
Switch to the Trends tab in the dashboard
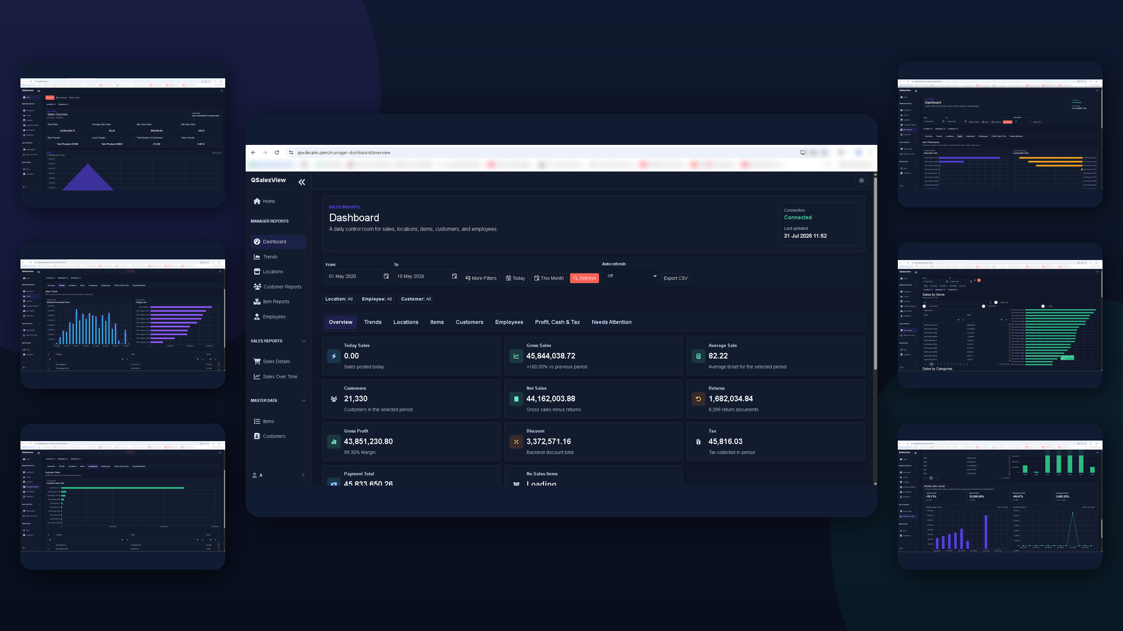click(x=373, y=322)
